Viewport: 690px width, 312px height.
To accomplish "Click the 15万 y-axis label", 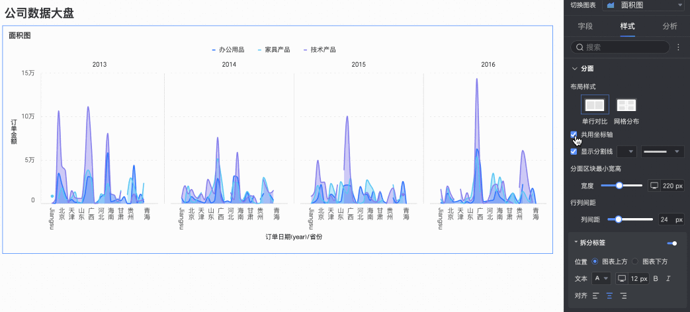I will 28,73.
